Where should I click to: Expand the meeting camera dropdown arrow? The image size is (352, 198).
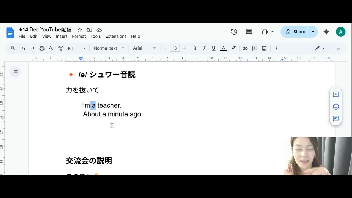pyautogui.click(x=273, y=32)
